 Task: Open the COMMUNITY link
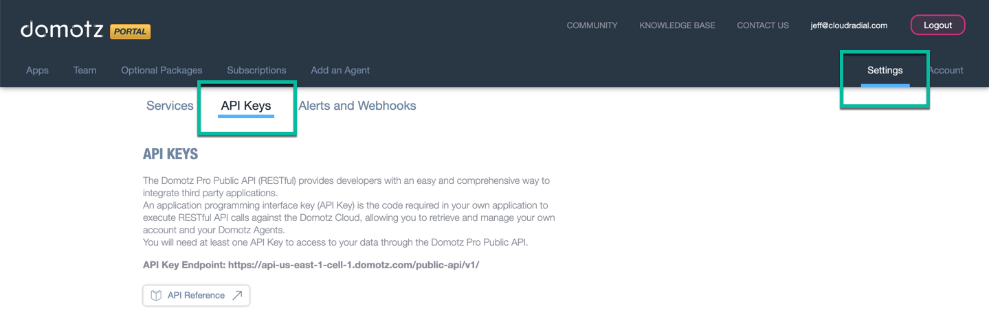(592, 25)
